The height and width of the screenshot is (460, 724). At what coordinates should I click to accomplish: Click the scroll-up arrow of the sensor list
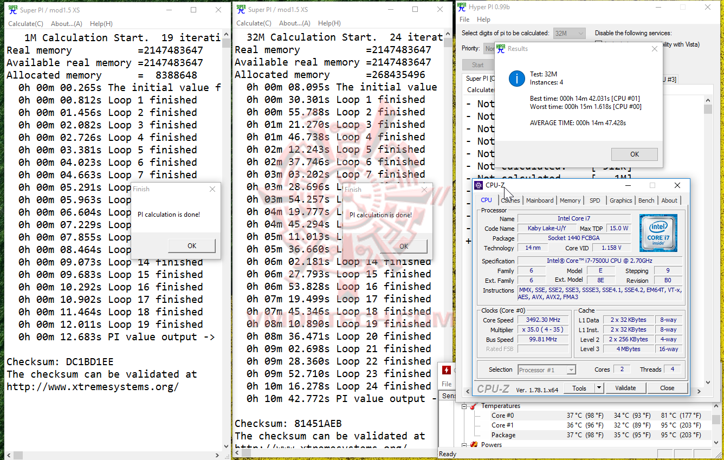pyautogui.click(x=716, y=407)
